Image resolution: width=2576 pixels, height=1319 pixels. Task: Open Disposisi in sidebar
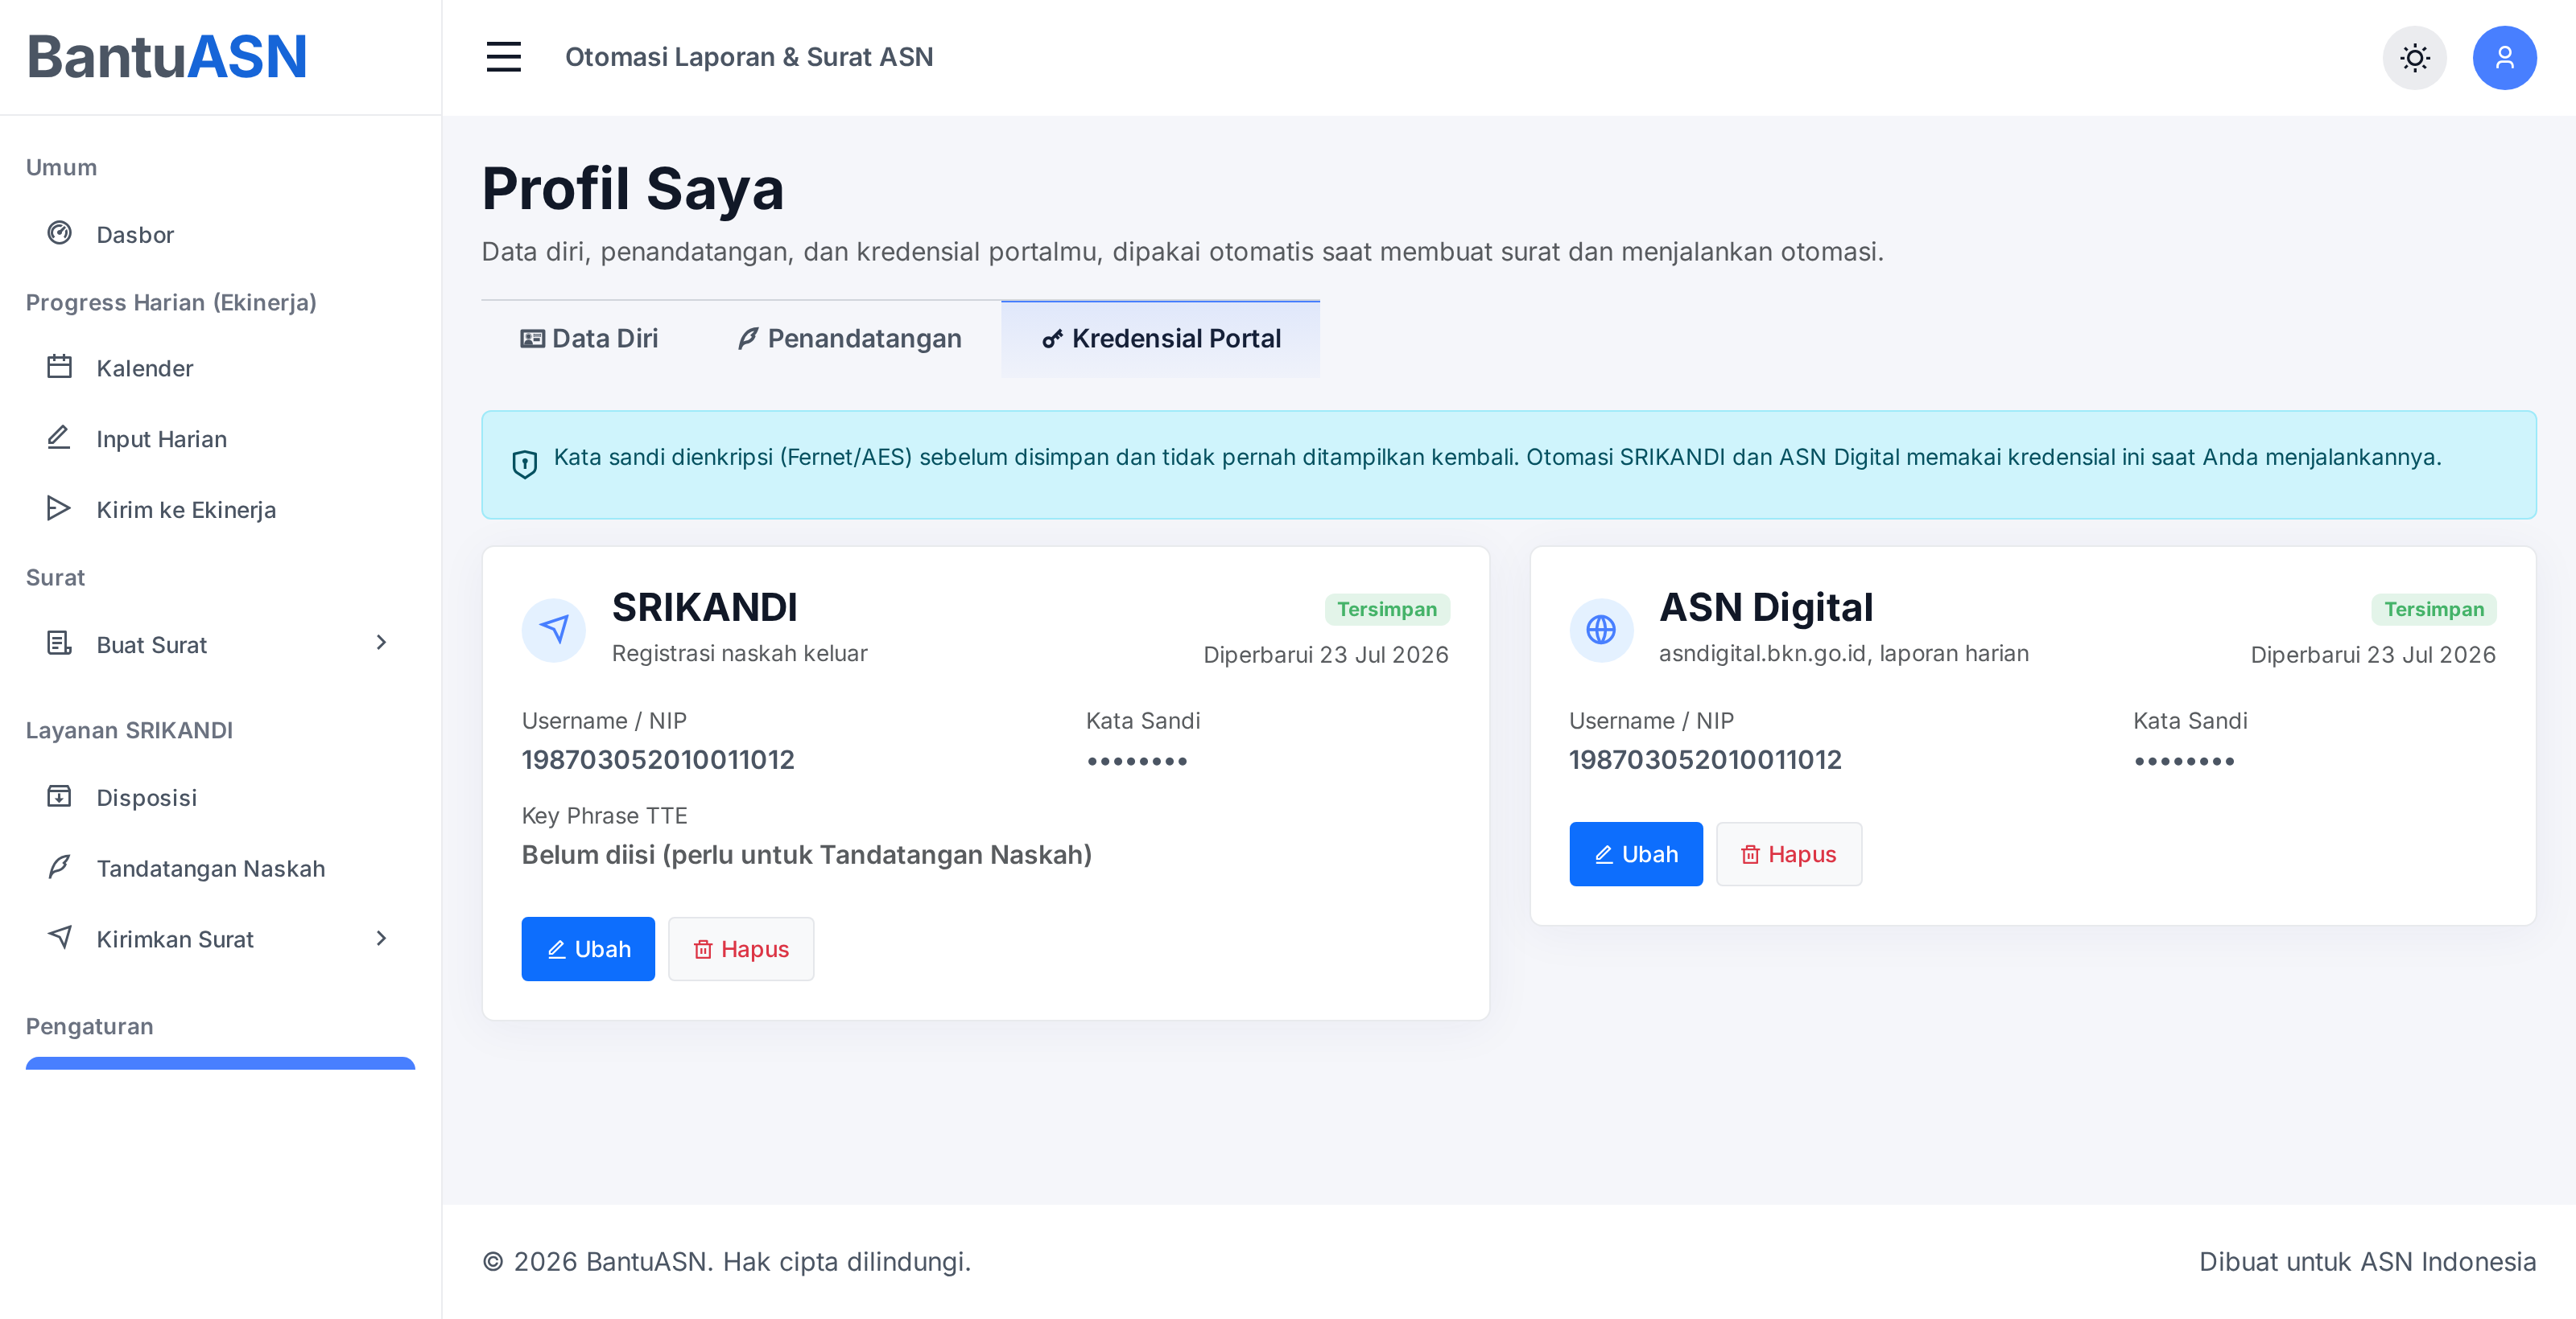[x=220, y=797]
